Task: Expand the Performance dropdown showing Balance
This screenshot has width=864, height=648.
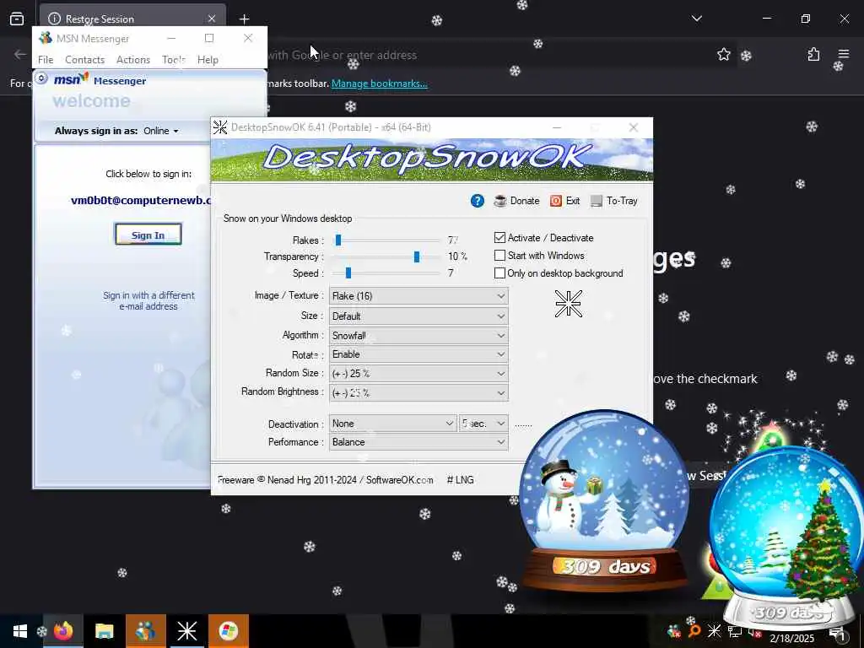Action: (x=418, y=442)
